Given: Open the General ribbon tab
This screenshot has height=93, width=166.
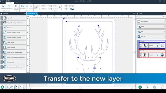Looking at the screenshot, I should pyautogui.click(x=31, y=3).
